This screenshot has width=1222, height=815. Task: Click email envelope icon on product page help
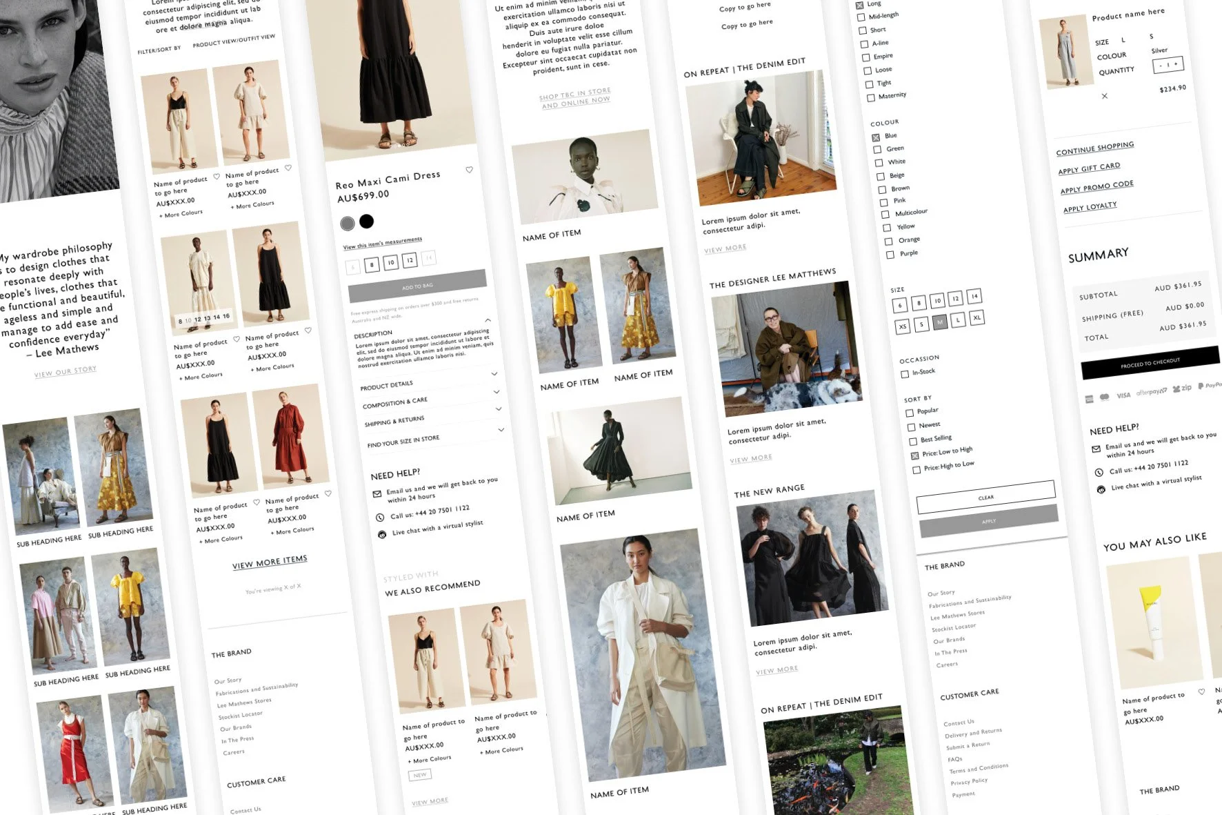coord(377,494)
